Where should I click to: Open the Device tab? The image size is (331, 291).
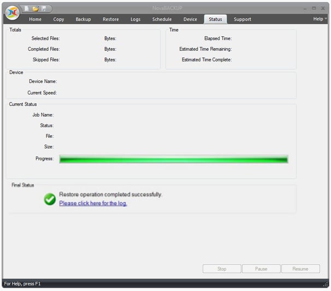coord(190,19)
